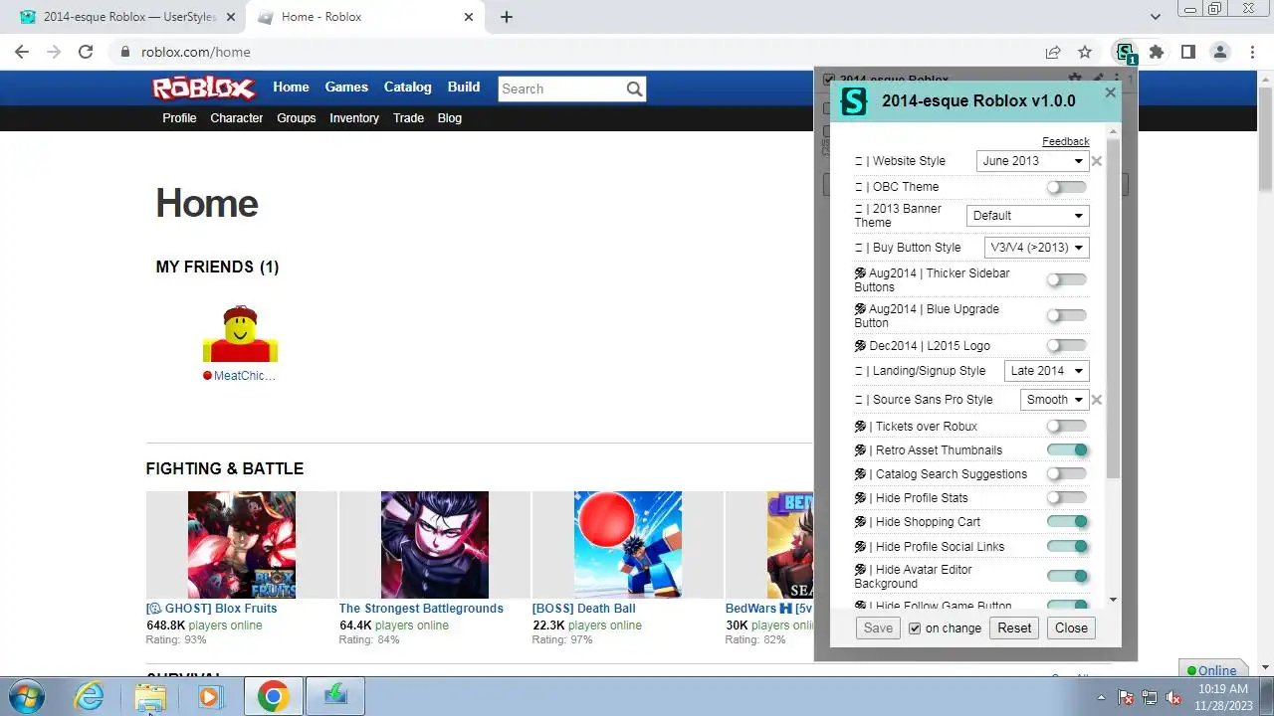Close the 2014-esque Roblox config popup
The width and height of the screenshot is (1274, 716).
tap(1111, 92)
